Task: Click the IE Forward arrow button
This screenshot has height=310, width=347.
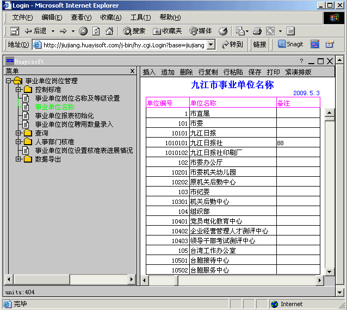Action: click(x=63, y=31)
